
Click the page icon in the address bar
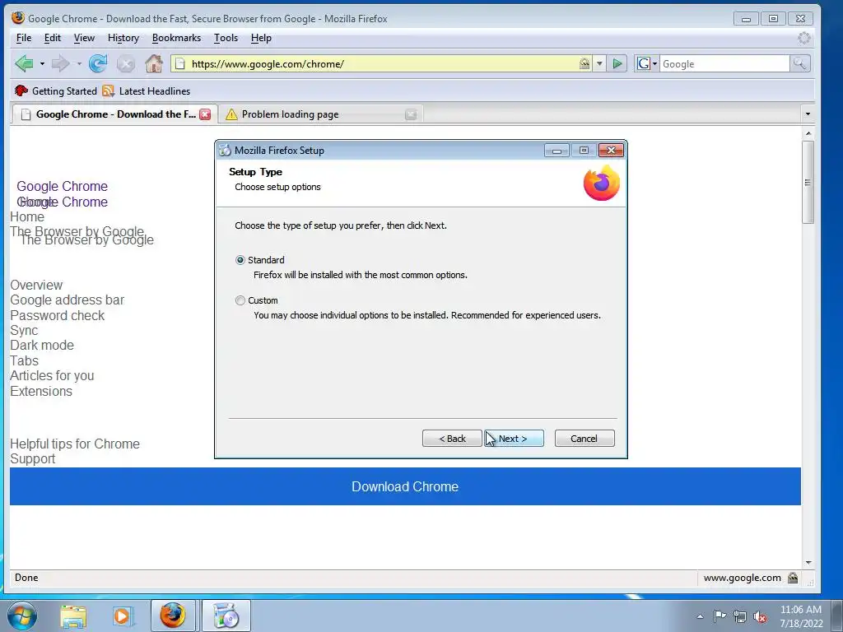tap(180, 64)
